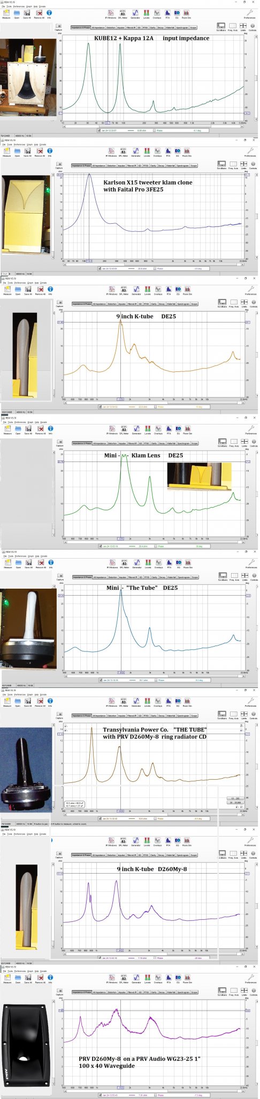260x1099 pixels.
Task: Open Overlays in Karlson X15 tweeter window
Action: pyautogui.click(x=157, y=152)
